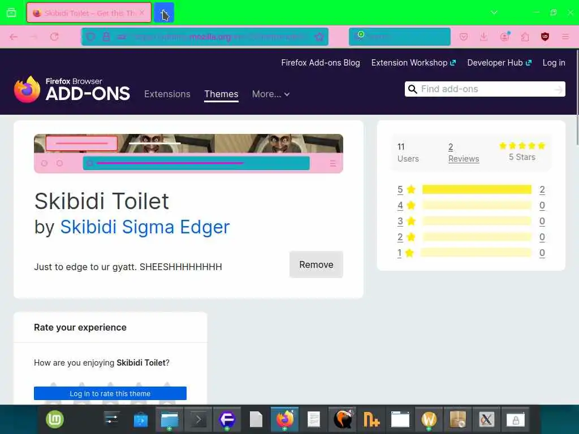Open terminal taskbar icon
579x434 pixels.
point(198,420)
